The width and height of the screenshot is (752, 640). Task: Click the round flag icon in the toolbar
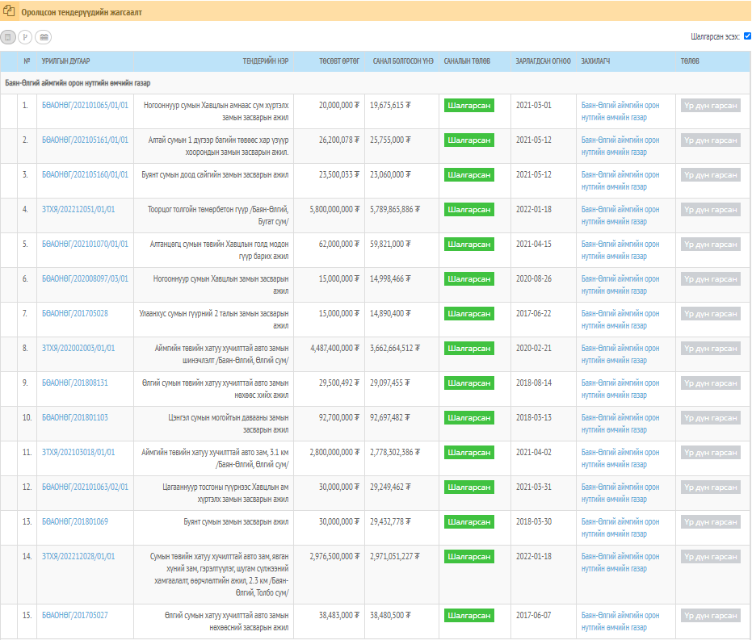coord(25,36)
